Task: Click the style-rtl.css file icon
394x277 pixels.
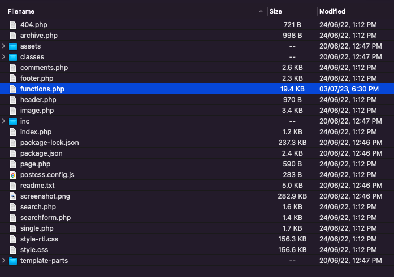Action: point(13,239)
